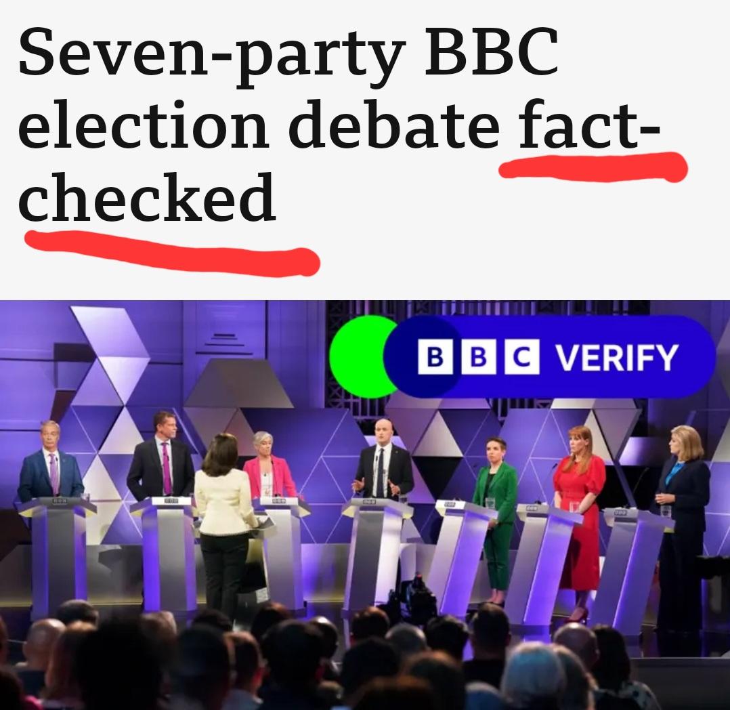
Task: Click the word 'fact-' in the headline
Action: (x=588, y=125)
